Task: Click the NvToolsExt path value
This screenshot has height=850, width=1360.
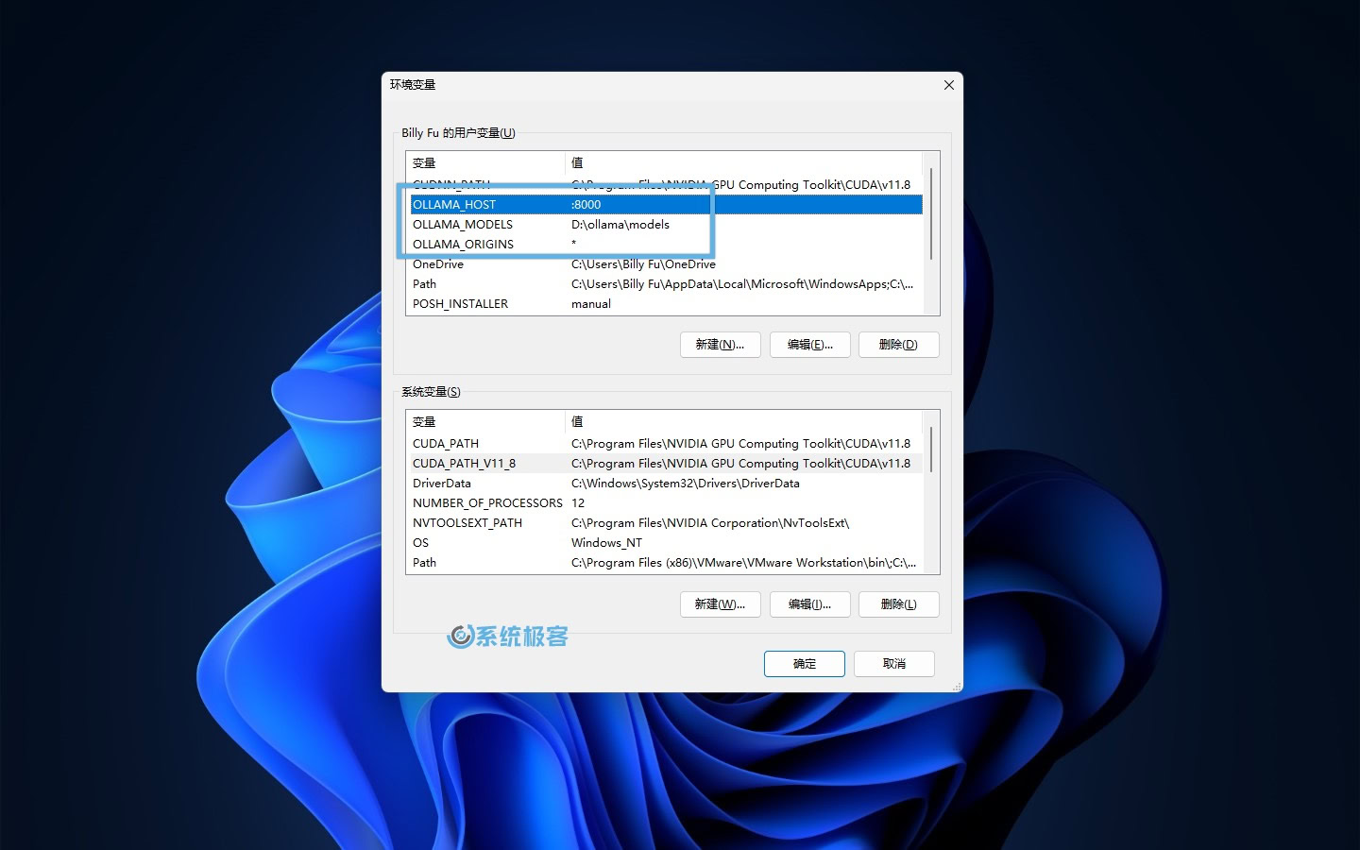Action: tap(710, 522)
